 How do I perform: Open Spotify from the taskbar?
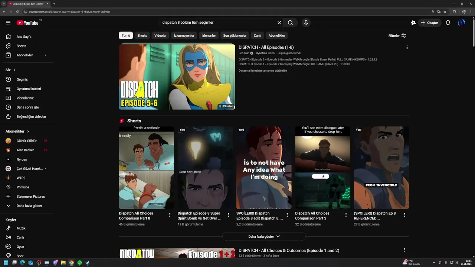79,263
